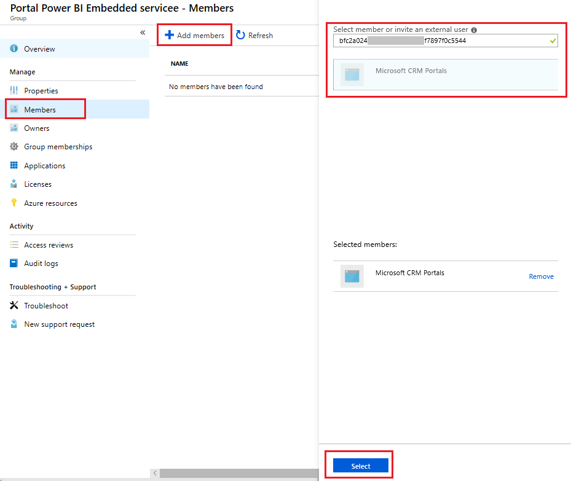Screen dimensions: 571x481
Task: Open Troubleshoot page
Action: 74,306
